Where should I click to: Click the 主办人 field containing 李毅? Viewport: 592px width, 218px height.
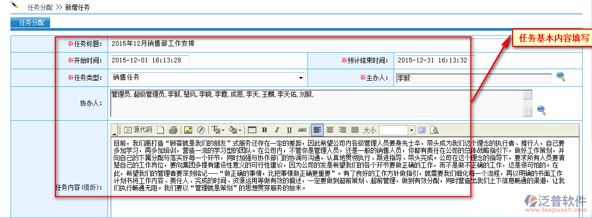point(474,79)
